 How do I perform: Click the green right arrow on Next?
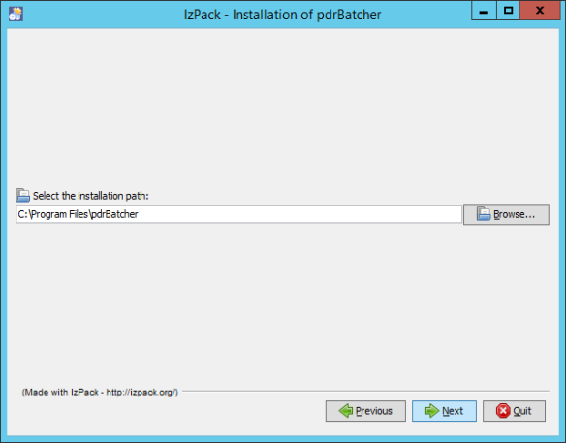click(x=431, y=411)
